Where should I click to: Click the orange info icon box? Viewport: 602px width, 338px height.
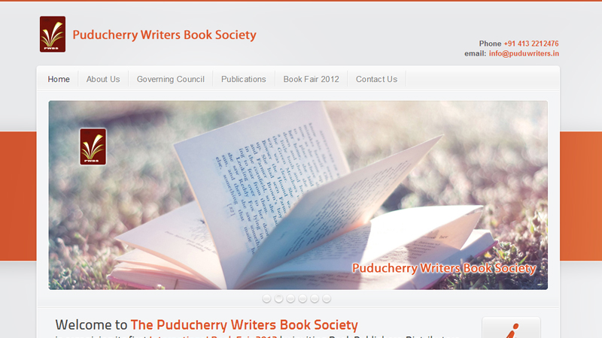[x=511, y=327]
